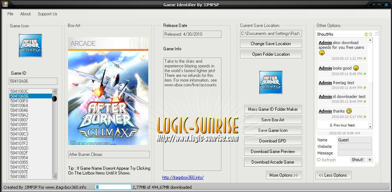Select game ID 5841092D in the list
This screenshot has height=192, width=392.
(30, 148)
